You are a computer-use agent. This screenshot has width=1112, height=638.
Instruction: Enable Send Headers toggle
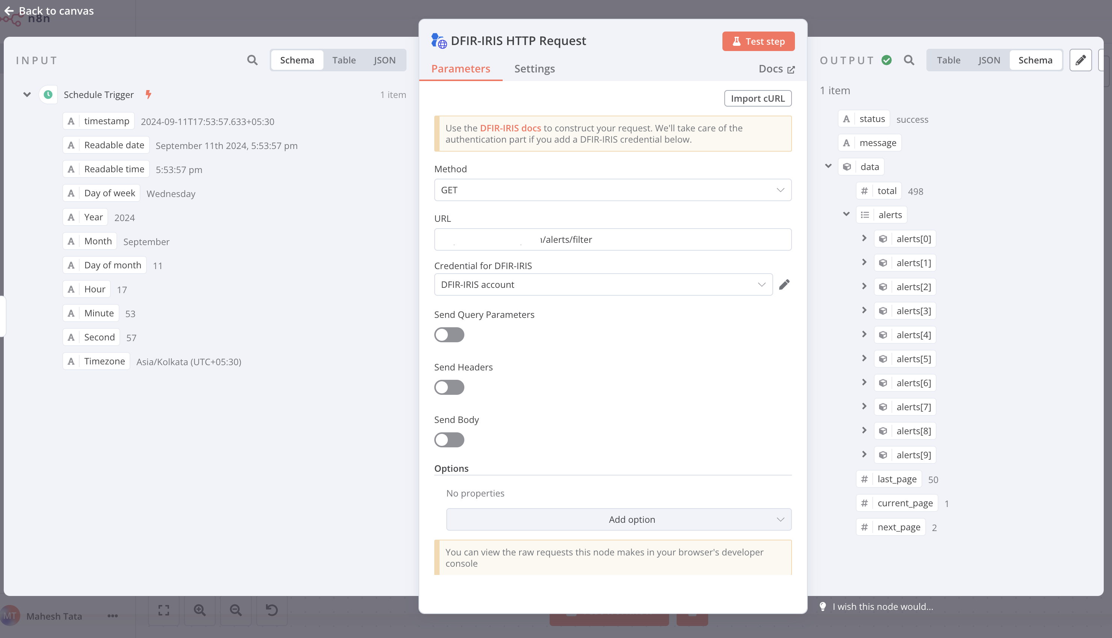click(449, 387)
